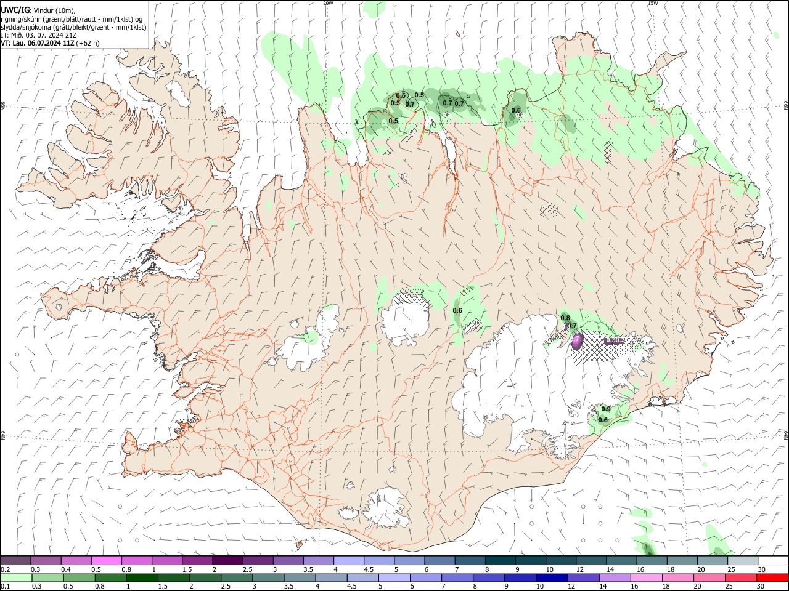Click the slydda/snjókoma legend description line
The width and height of the screenshot is (789, 591).
point(73,27)
